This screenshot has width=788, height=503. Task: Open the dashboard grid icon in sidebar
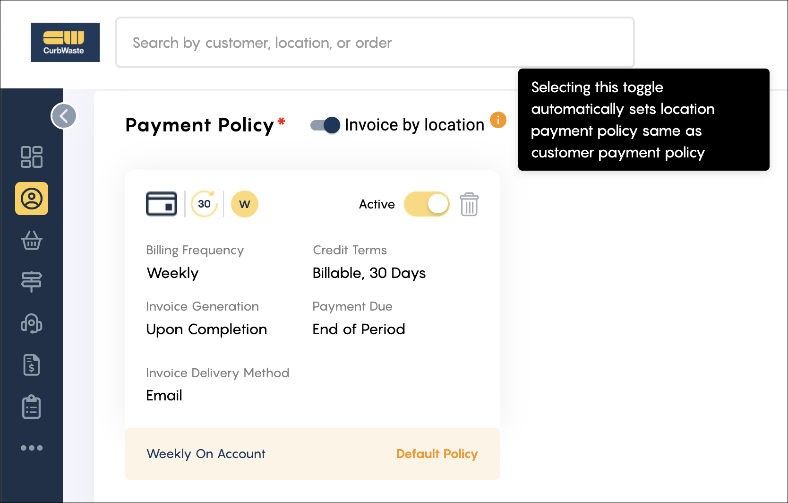(32, 157)
